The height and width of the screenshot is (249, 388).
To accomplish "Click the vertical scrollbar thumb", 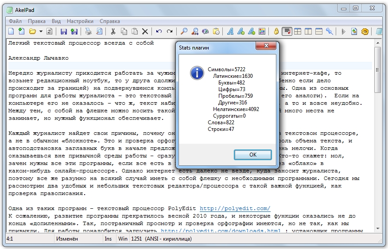I will [378, 70].
